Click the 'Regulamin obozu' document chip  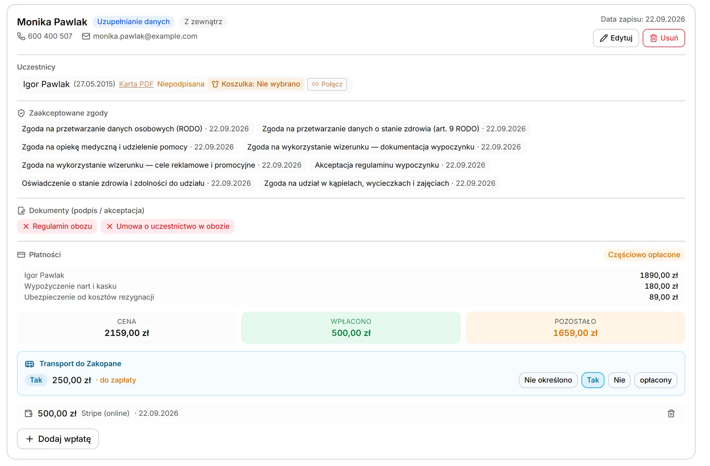pyautogui.click(x=57, y=227)
